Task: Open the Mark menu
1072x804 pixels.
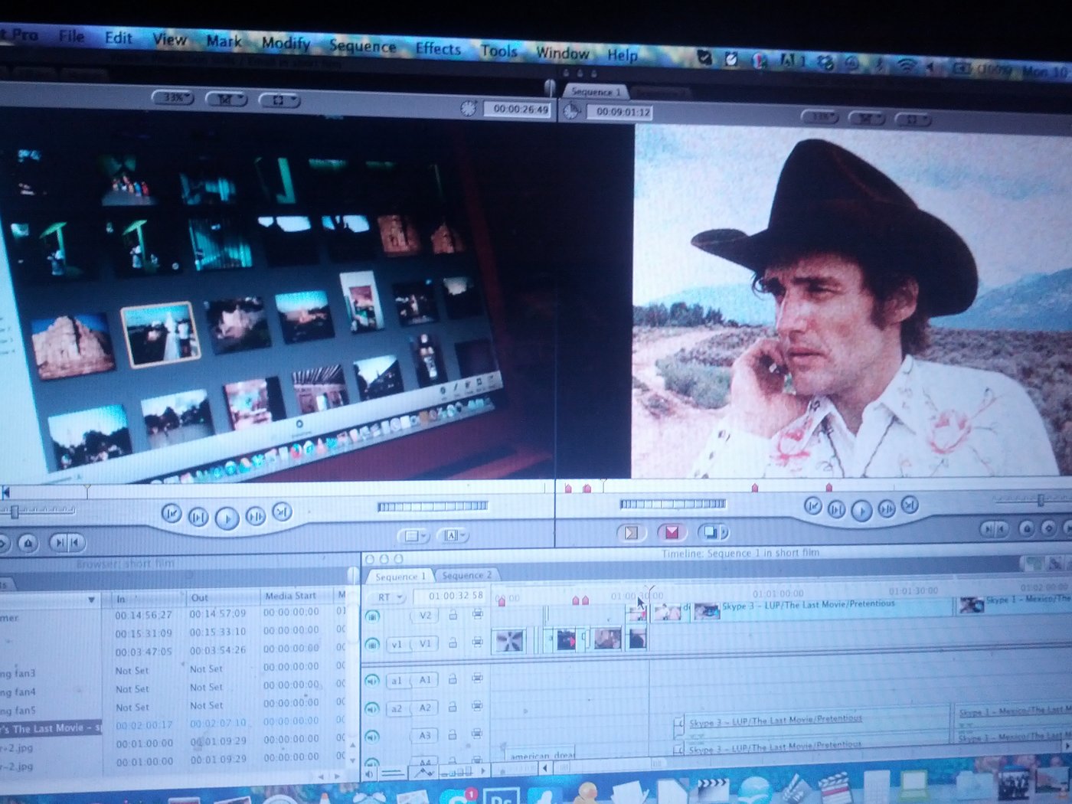Action: tap(224, 41)
